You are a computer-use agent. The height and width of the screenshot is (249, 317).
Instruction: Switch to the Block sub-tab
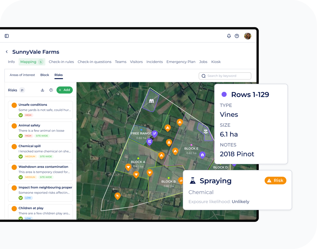(x=44, y=75)
